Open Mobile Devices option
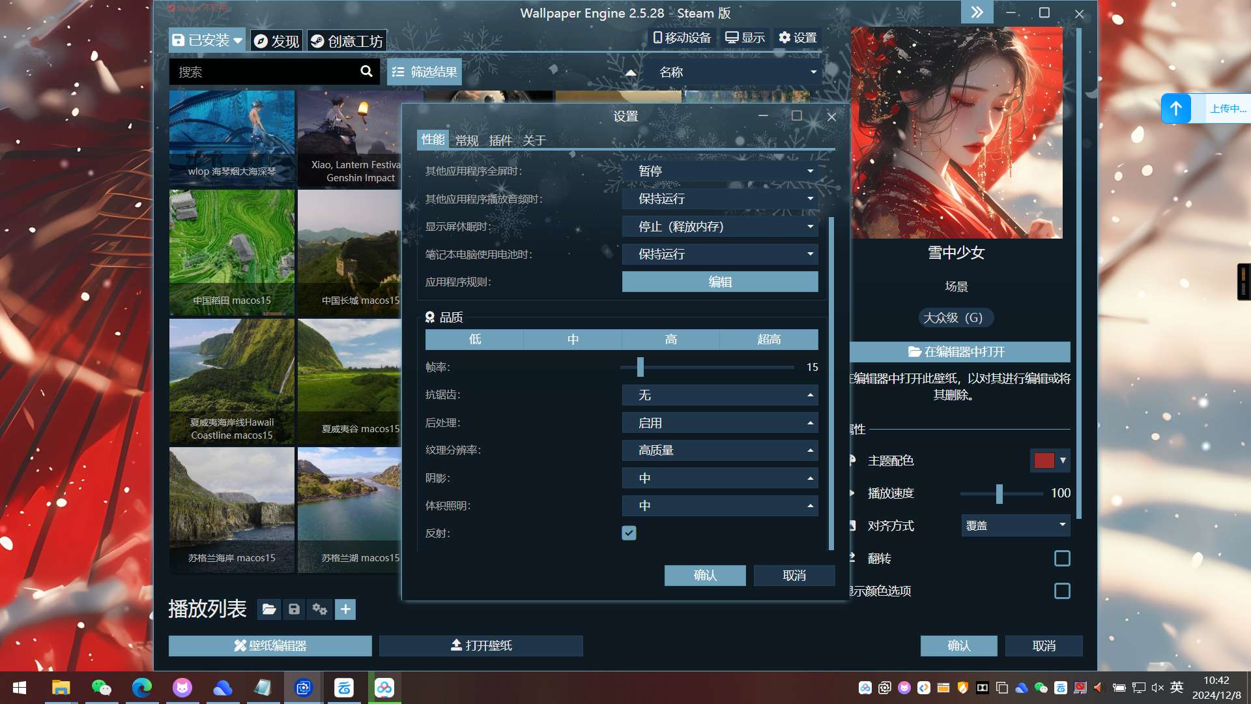The image size is (1251, 704). click(682, 38)
